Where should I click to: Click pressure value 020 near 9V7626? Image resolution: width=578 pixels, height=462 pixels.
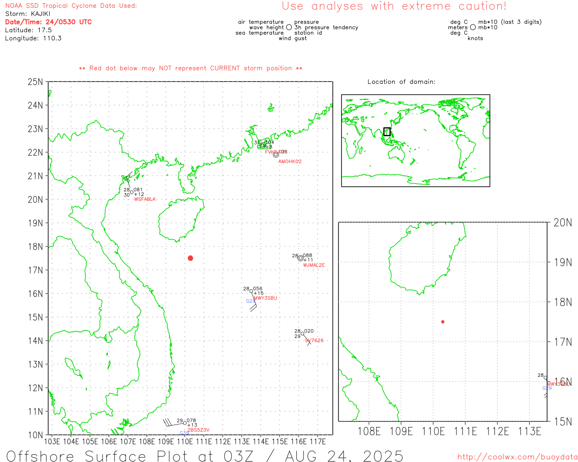[309, 331]
